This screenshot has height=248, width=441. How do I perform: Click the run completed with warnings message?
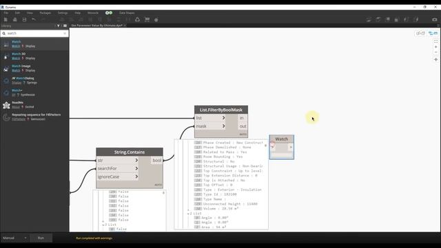coord(94,238)
